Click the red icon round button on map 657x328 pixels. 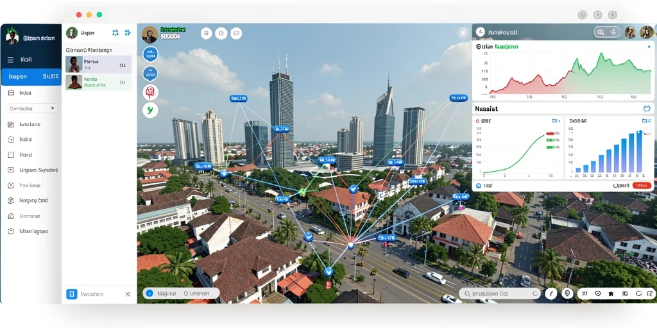point(150,92)
